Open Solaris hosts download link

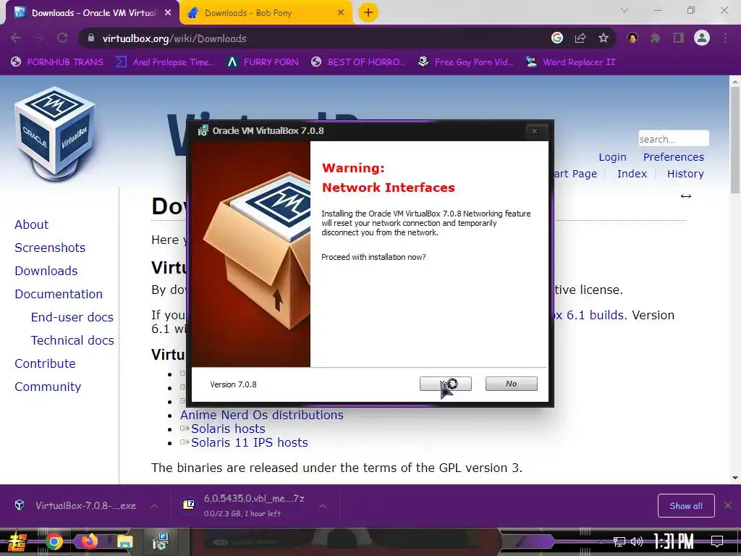coord(228,429)
